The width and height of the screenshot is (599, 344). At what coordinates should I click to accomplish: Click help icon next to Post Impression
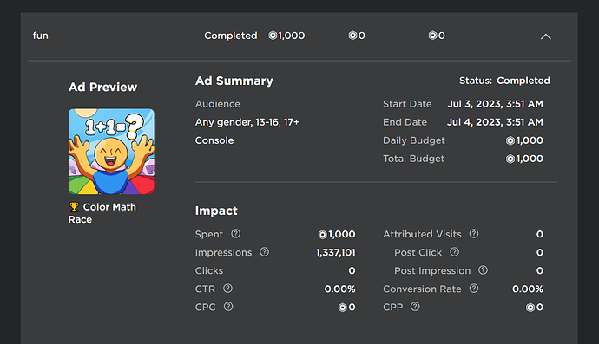coord(483,270)
